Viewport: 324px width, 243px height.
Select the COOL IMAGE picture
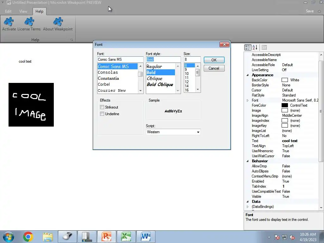[31, 105]
